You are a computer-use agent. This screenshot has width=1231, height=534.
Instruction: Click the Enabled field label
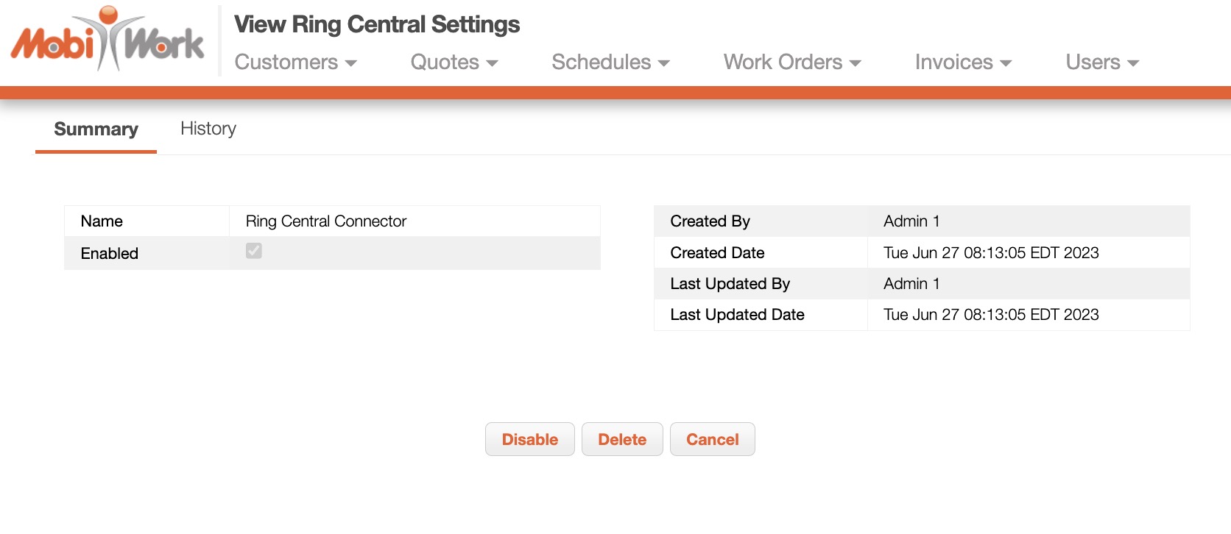coord(110,254)
